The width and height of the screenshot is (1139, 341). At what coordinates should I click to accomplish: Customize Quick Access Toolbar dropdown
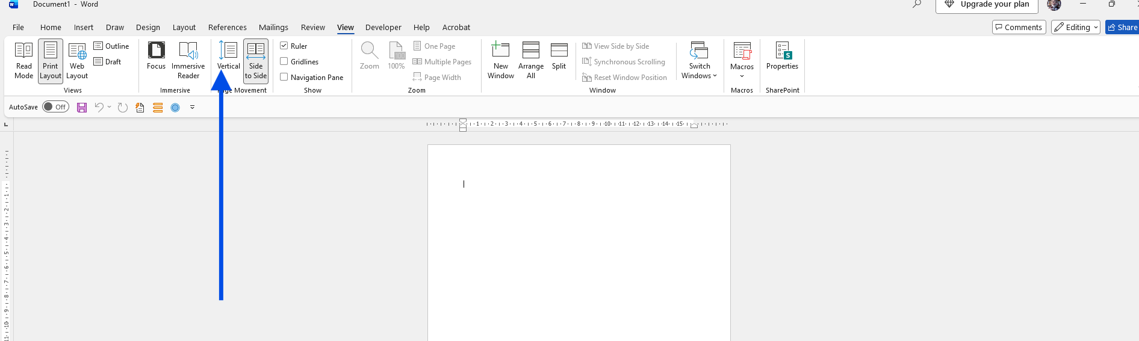(193, 107)
